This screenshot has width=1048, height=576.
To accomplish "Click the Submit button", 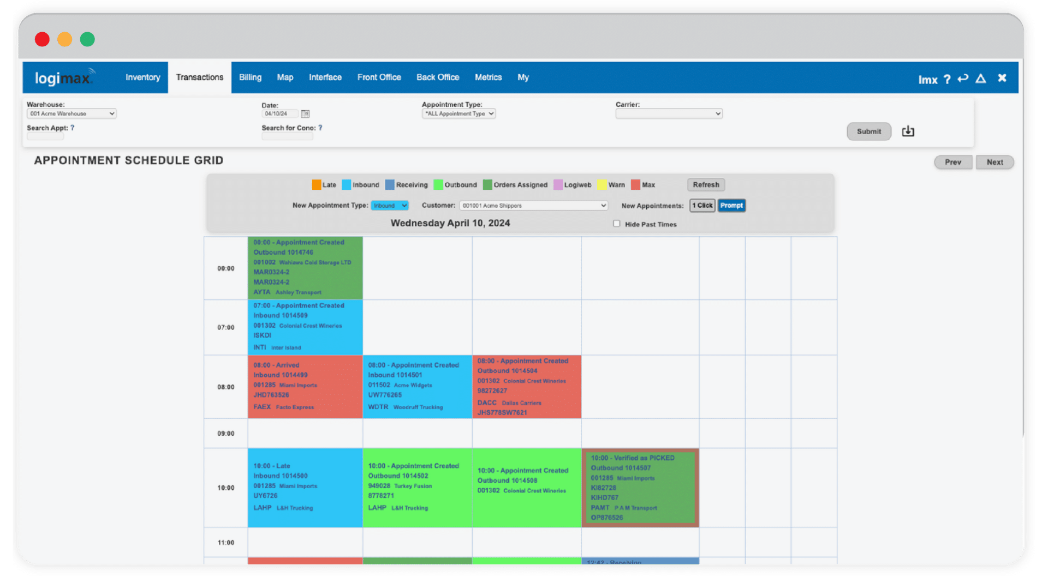I will (x=869, y=131).
